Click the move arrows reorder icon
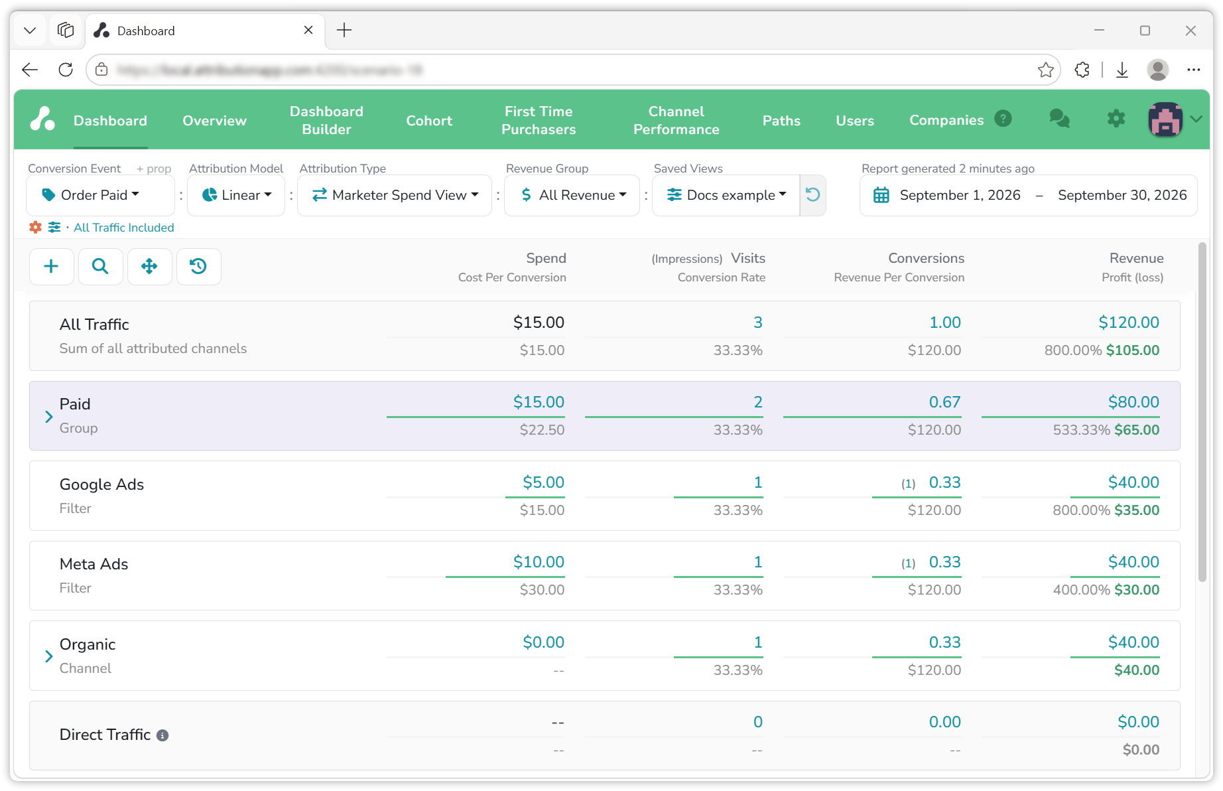 [149, 267]
